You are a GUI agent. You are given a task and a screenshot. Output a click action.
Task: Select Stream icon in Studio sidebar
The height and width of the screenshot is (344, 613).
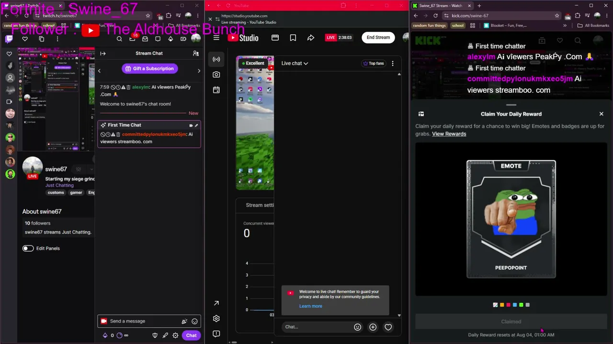click(x=216, y=59)
